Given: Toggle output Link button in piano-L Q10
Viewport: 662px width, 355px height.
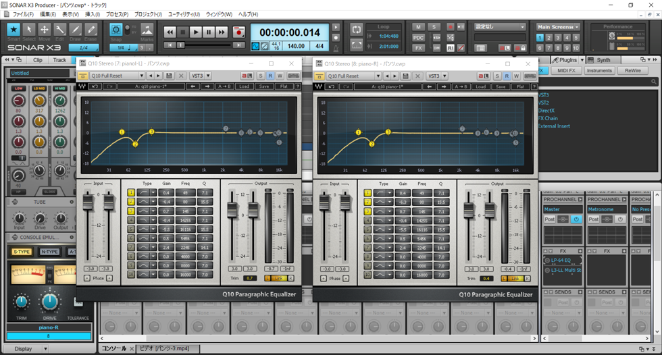Looking at the screenshot, I should (x=278, y=278).
